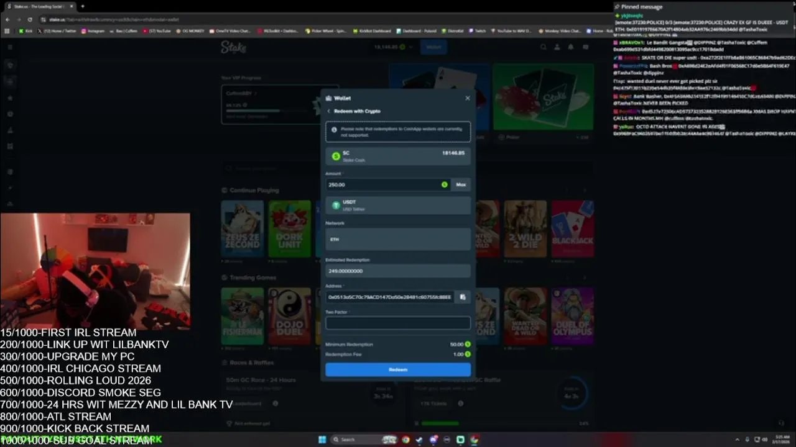Viewport: 796px width, 447px height.
Task: Toggle the sidebar hamburger menu
Action: pos(10,47)
